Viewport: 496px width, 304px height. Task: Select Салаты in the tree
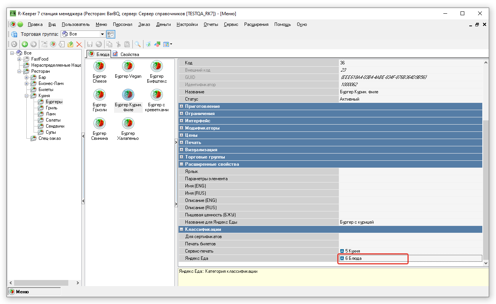53,120
